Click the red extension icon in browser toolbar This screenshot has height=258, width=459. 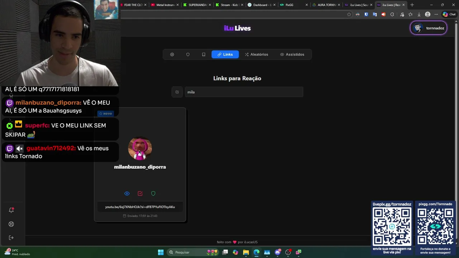[x=383, y=14]
